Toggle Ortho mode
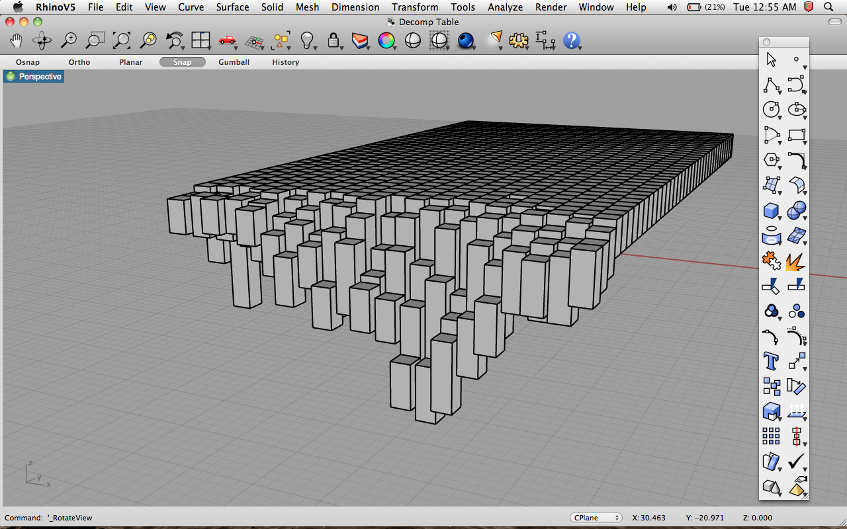The height and width of the screenshot is (529, 847). [x=79, y=62]
